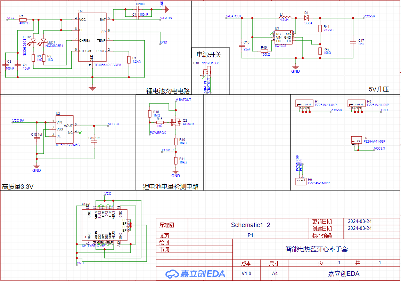The height and width of the screenshot is (281, 401).
Task: Click the 更新日期 2024-03-24 value
Action: click(x=360, y=222)
